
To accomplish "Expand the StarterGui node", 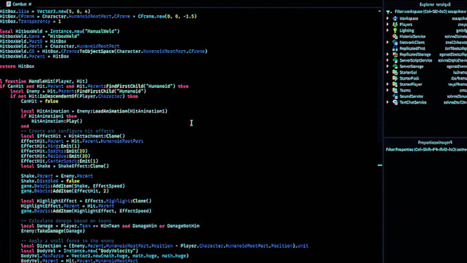I will [x=388, y=72].
